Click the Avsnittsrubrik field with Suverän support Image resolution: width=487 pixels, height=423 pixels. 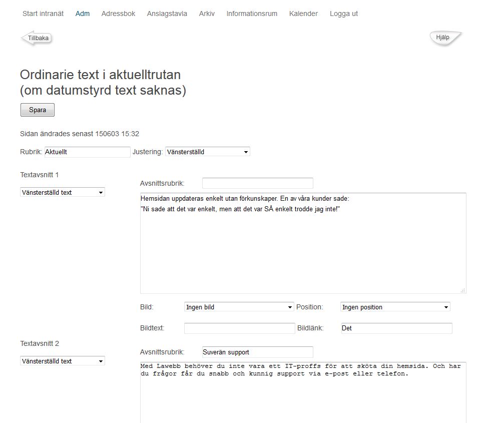(257, 352)
